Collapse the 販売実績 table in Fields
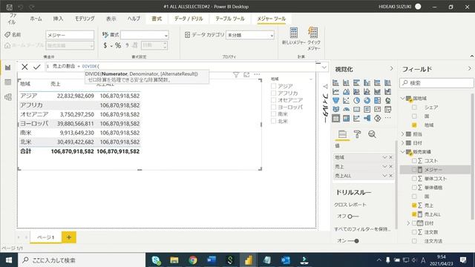 click(x=403, y=151)
